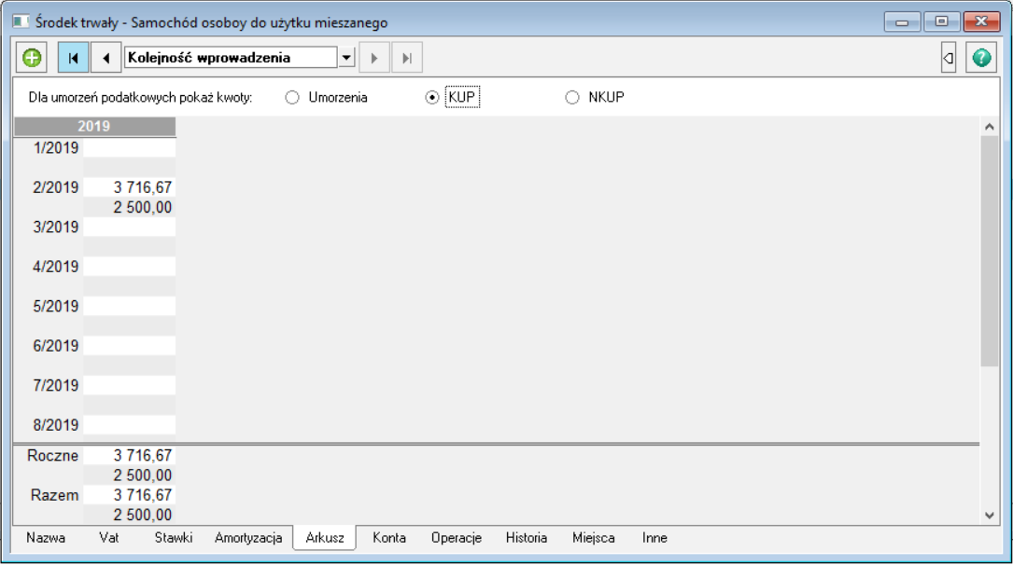Switch to the Amortyzacja tab

coord(248,538)
